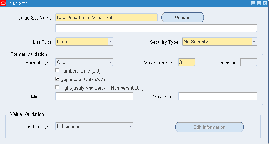Expand the Security Type dropdown
The width and height of the screenshot is (269, 144).
[254, 42]
